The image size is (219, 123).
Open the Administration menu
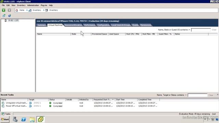click(33, 5)
